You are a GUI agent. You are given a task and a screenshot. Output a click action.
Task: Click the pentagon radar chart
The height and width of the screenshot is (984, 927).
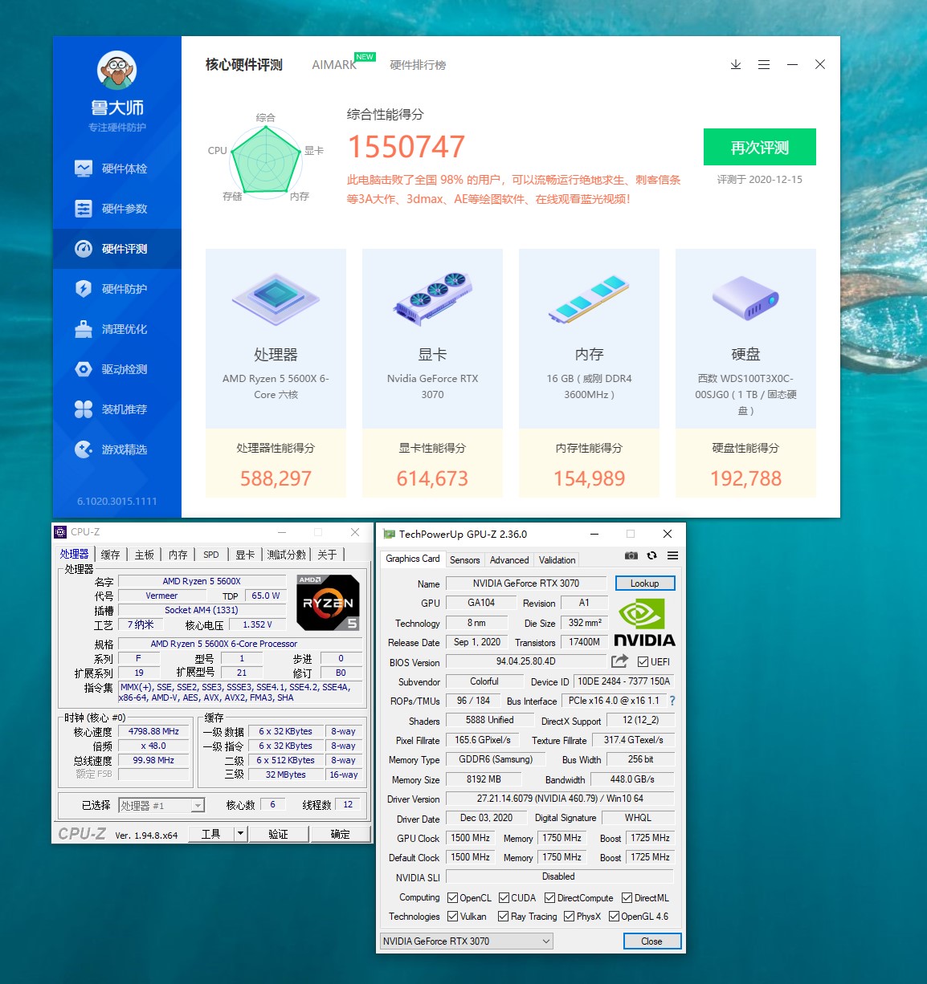266,159
